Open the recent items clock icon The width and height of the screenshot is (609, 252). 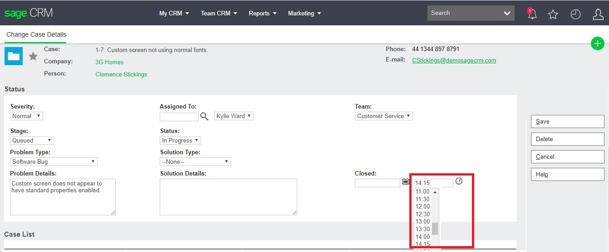(575, 14)
